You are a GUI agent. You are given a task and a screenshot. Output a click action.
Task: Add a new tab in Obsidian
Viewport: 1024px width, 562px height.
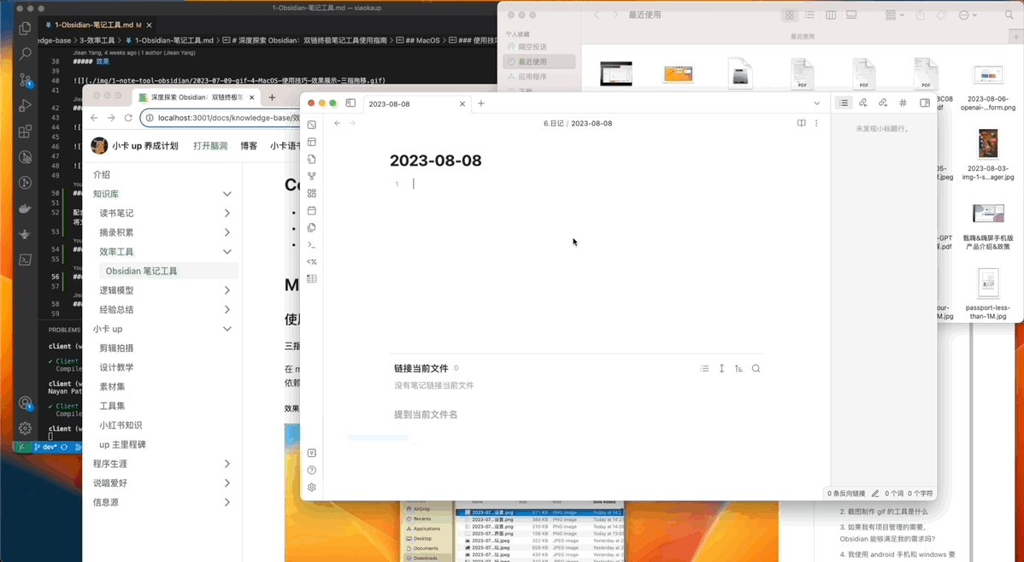click(x=481, y=103)
